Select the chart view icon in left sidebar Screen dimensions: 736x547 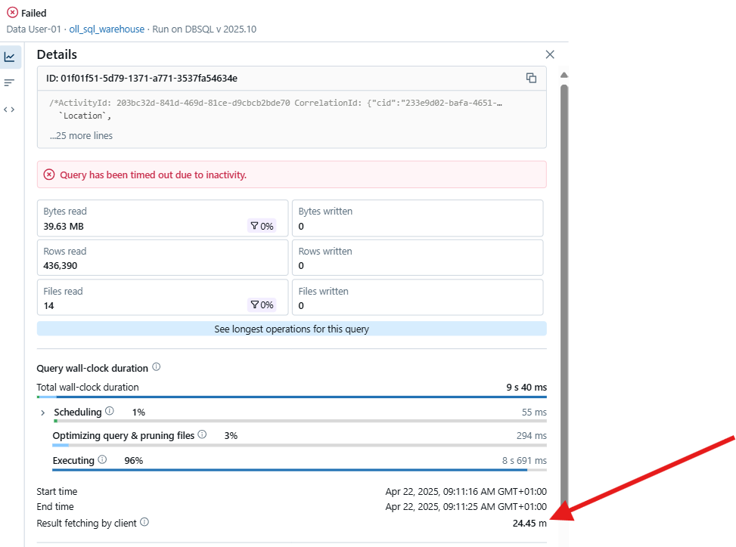tap(10, 56)
